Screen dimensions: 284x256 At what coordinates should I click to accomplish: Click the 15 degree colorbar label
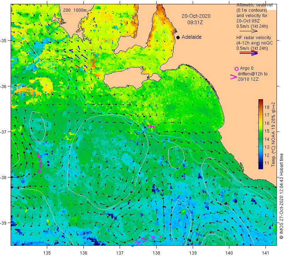click(267, 131)
